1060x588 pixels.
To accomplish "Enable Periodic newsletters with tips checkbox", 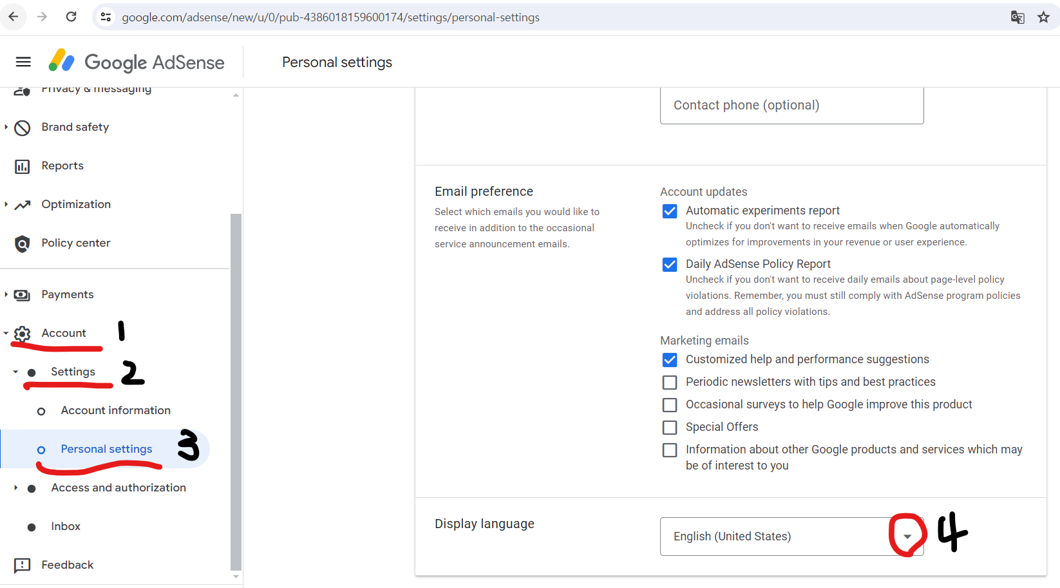I will [670, 383].
